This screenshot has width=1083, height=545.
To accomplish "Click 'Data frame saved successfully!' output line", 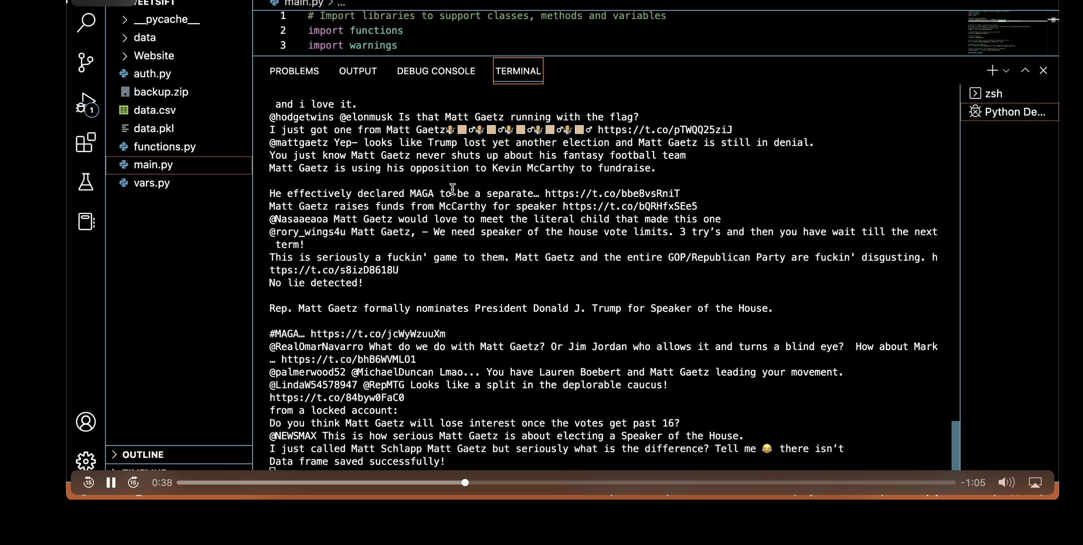I will [x=357, y=461].
